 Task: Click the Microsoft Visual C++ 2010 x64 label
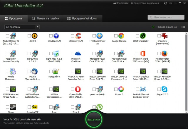pyautogui.click(x=98, y=60)
